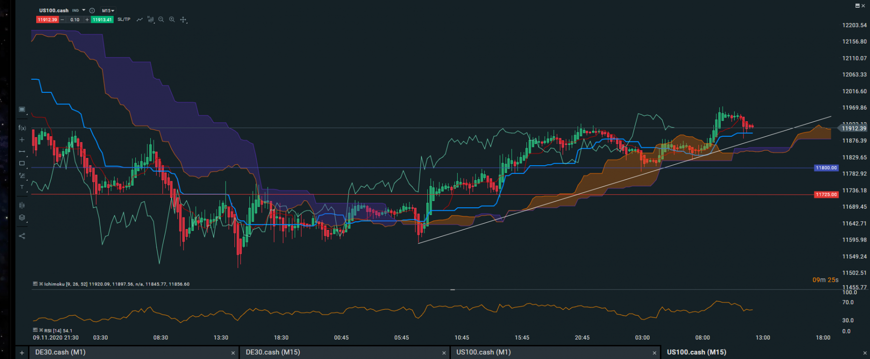Expand the chart type candlestick menu
Viewport: 870px width, 359px height.
(x=151, y=20)
